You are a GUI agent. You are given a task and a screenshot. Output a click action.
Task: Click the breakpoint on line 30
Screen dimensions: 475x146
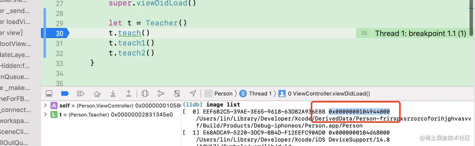[55, 33]
